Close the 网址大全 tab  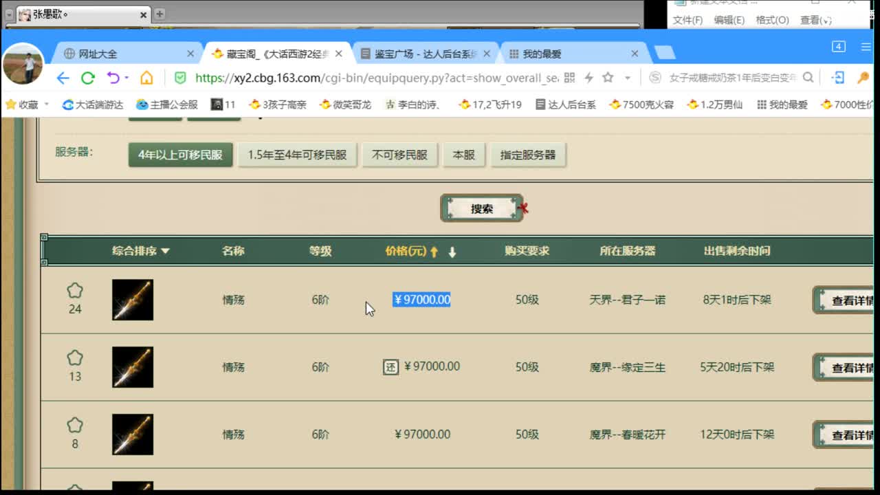click(190, 54)
